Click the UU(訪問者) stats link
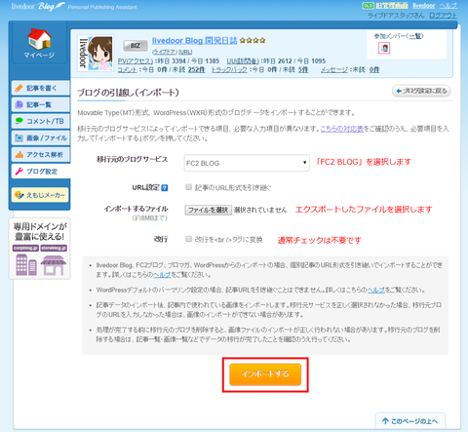Image resolution: width=468 pixels, height=432 pixels. (243, 61)
